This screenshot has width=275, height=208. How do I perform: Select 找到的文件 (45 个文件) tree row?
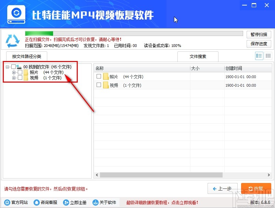pyautogui.click(x=47, y=67)
